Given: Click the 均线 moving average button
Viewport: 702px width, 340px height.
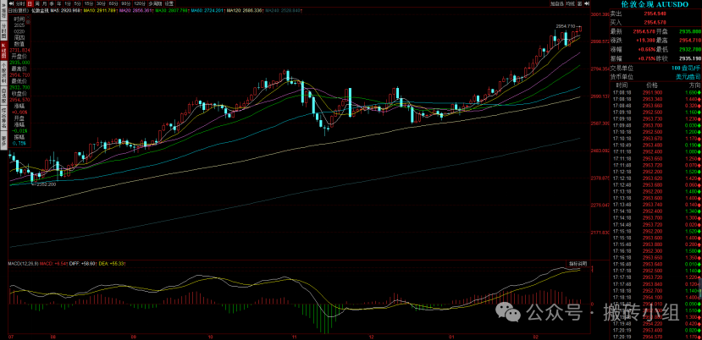Looking at the screenshot, I should [571, 3].
